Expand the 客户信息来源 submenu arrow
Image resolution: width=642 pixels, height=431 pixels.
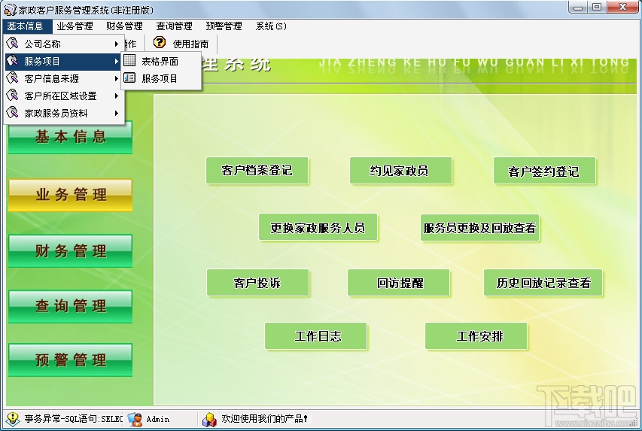tap(117, 78)
